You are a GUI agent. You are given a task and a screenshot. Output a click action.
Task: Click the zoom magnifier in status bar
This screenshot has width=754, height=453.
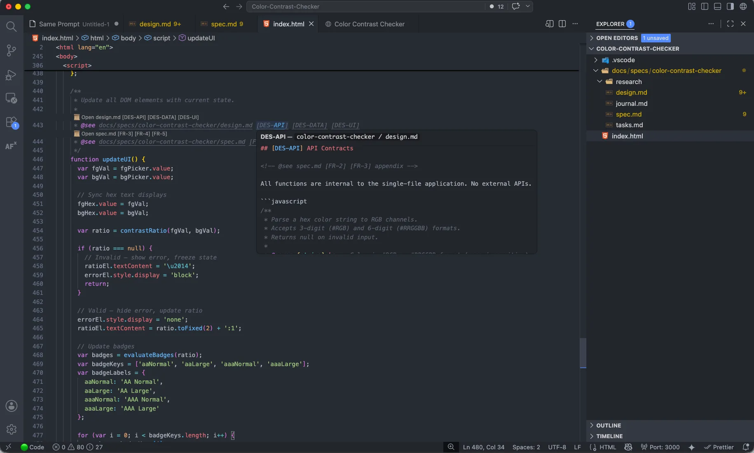click(451, 447)
